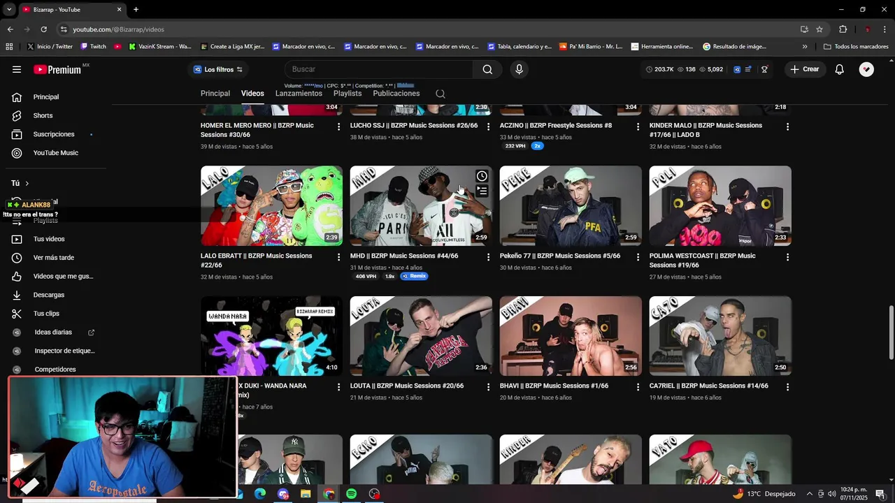
Task: Bookmark this page with star icon
Action: [819, 29]
